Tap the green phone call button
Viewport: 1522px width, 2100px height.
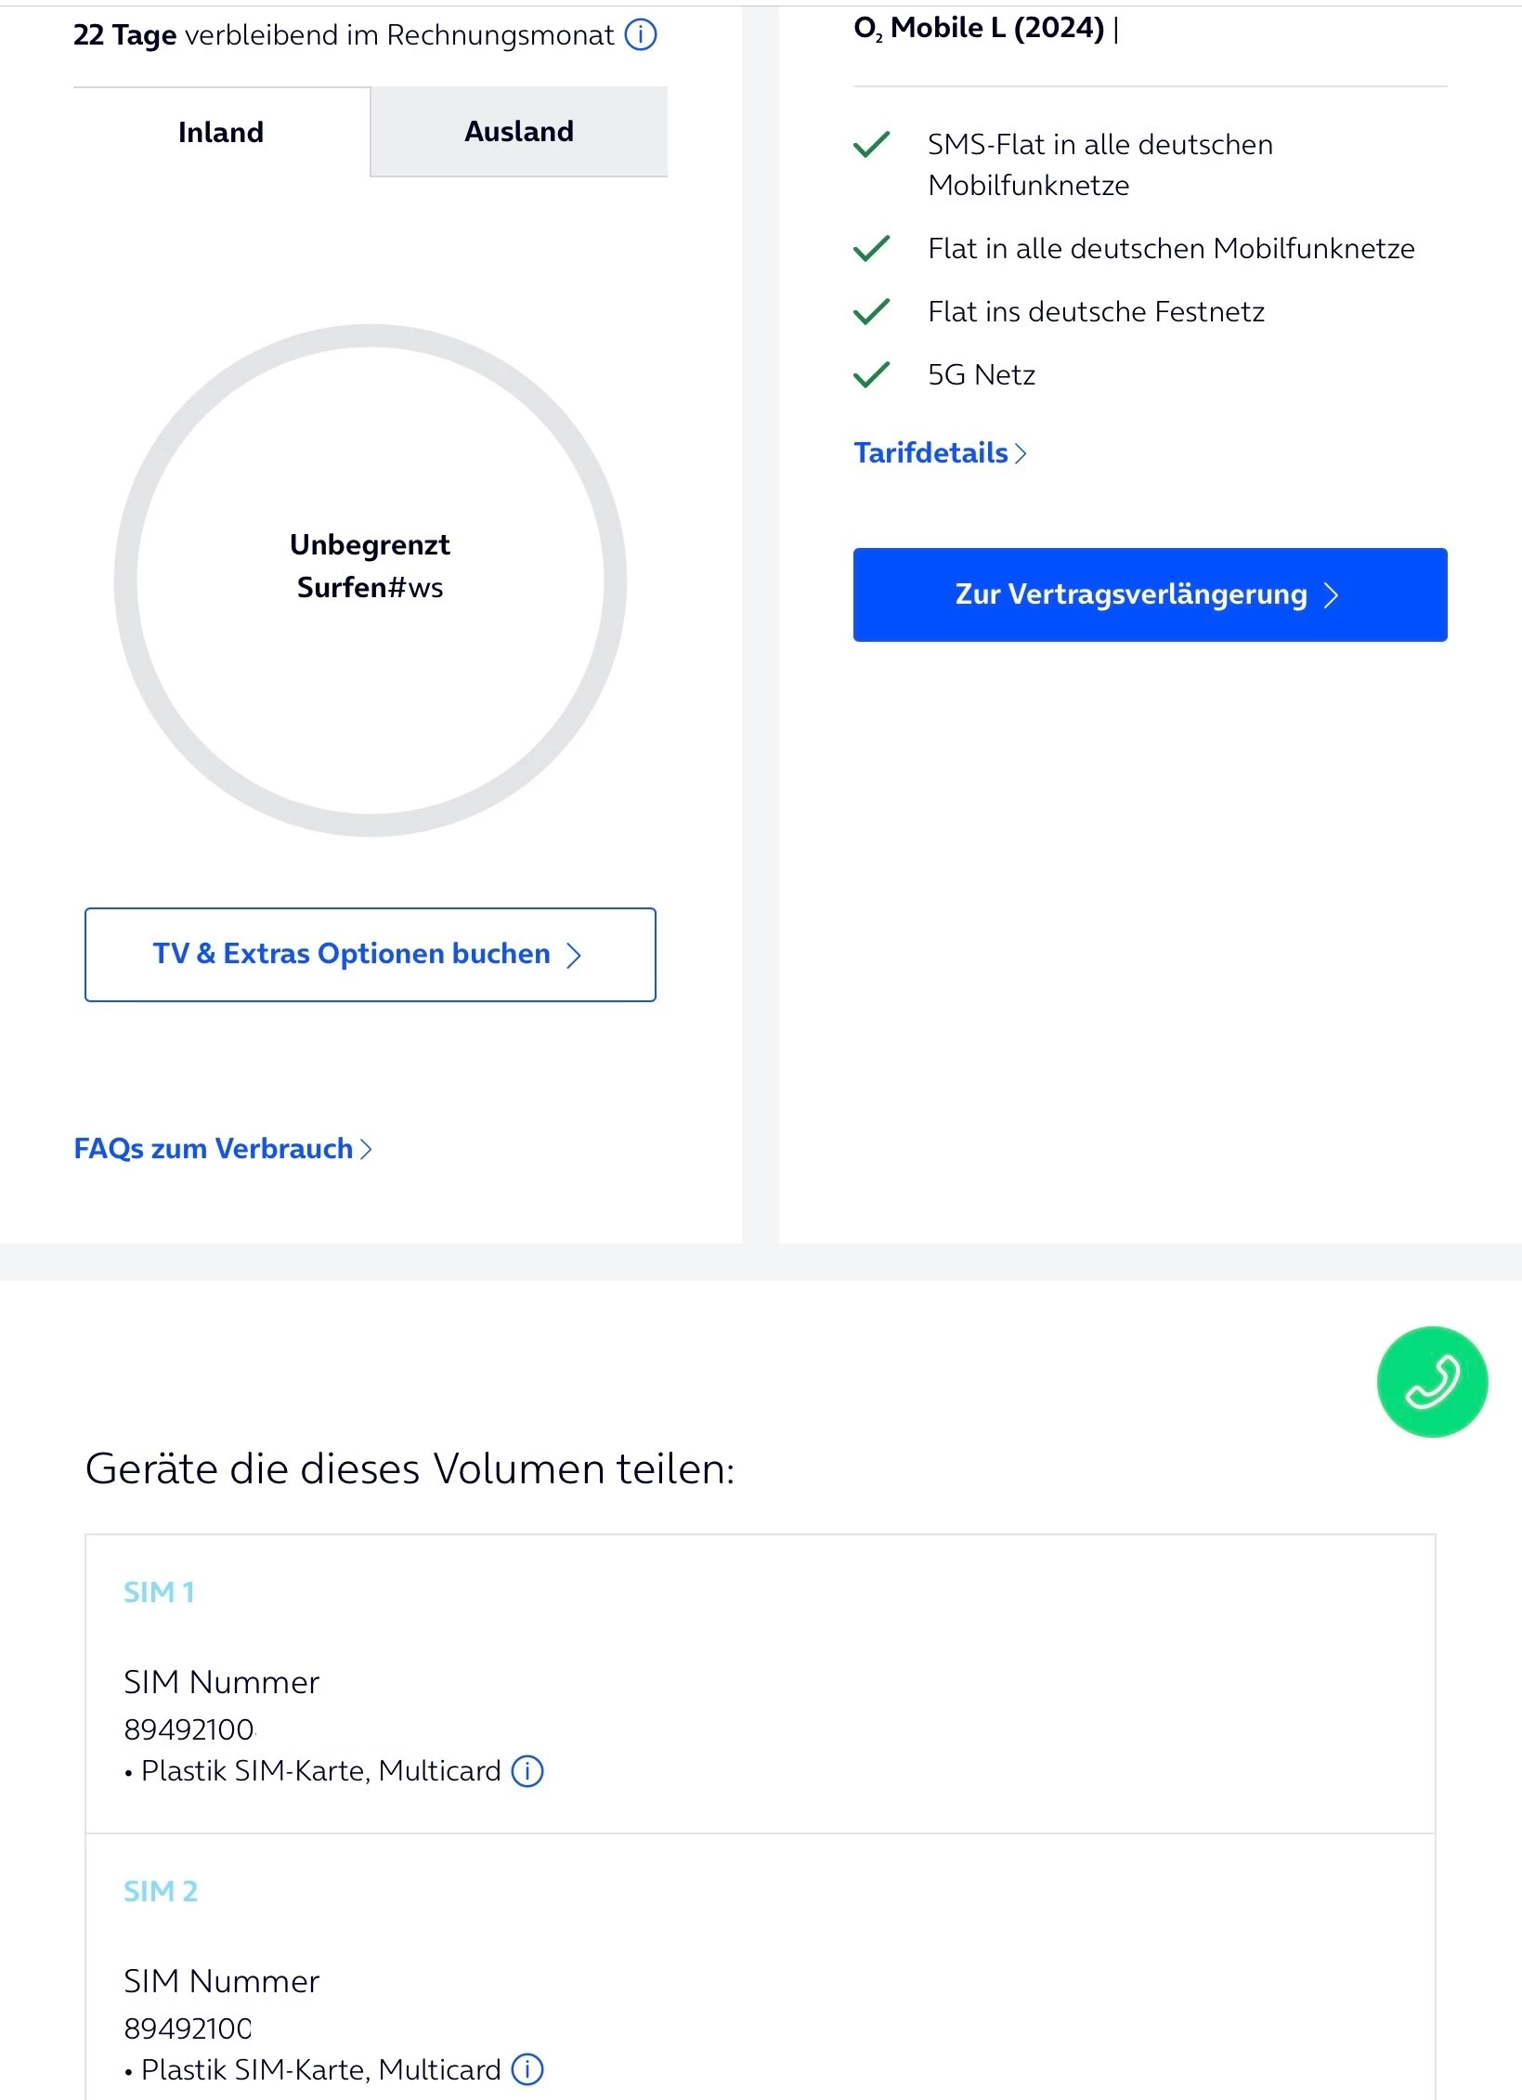pyautogui.click(x=1431, y=1381)
